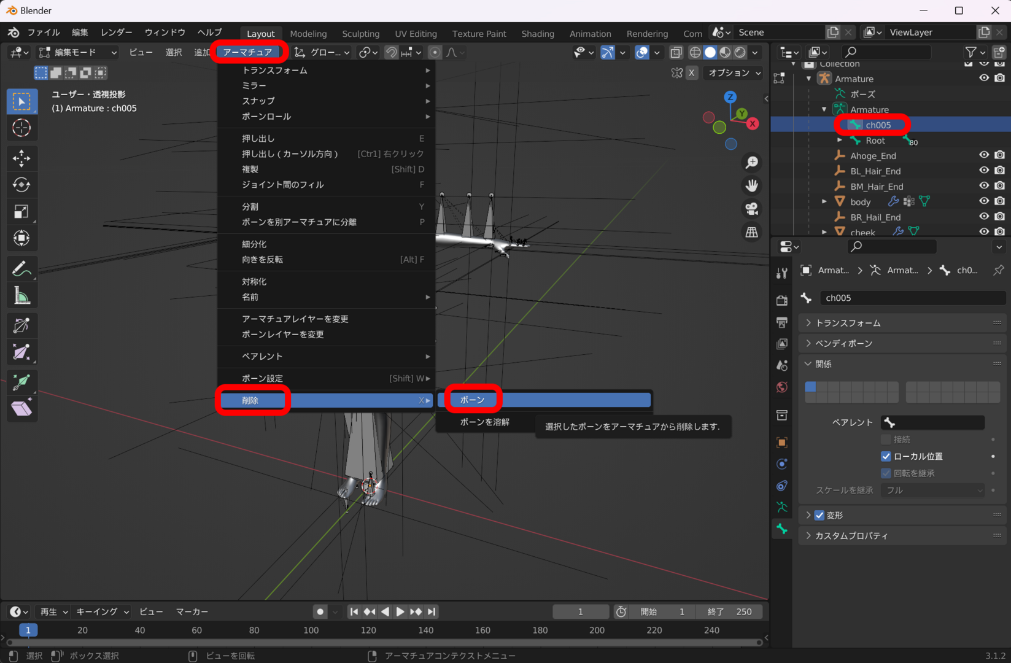
Task: Select the Transform tool
Action: 21,238
